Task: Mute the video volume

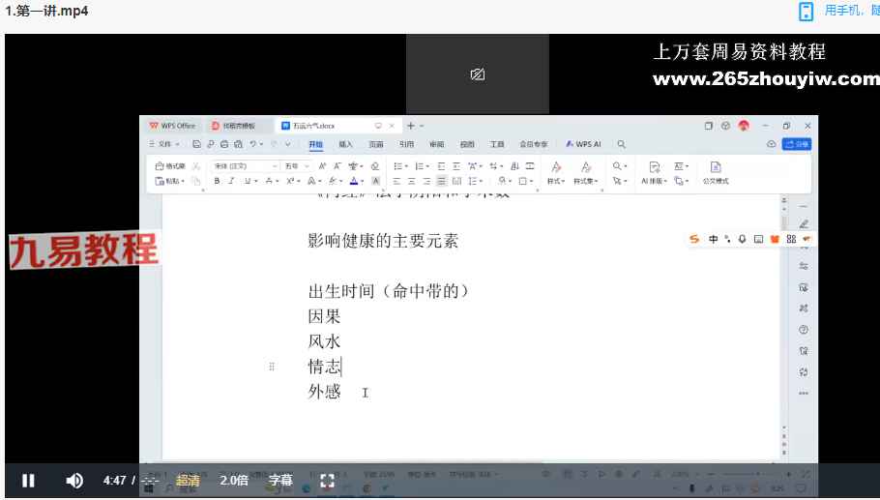Action: pos(74,481)
